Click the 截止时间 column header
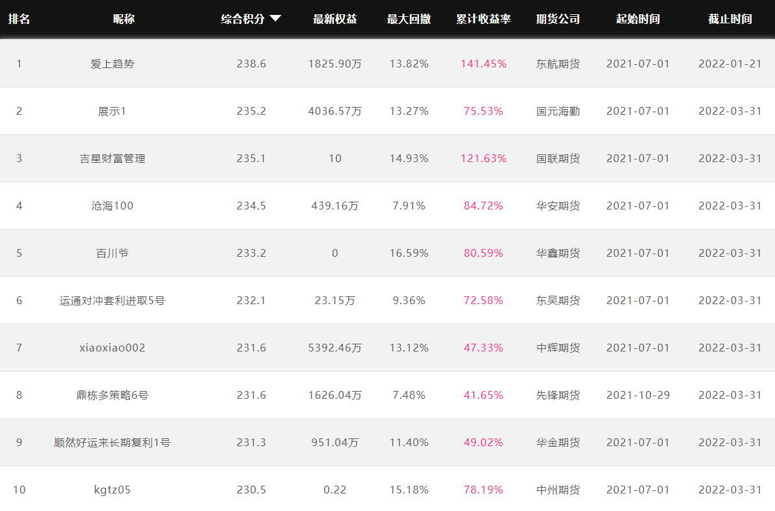Image resolution: width=775 pixels, height=511 pixels. 730,19
